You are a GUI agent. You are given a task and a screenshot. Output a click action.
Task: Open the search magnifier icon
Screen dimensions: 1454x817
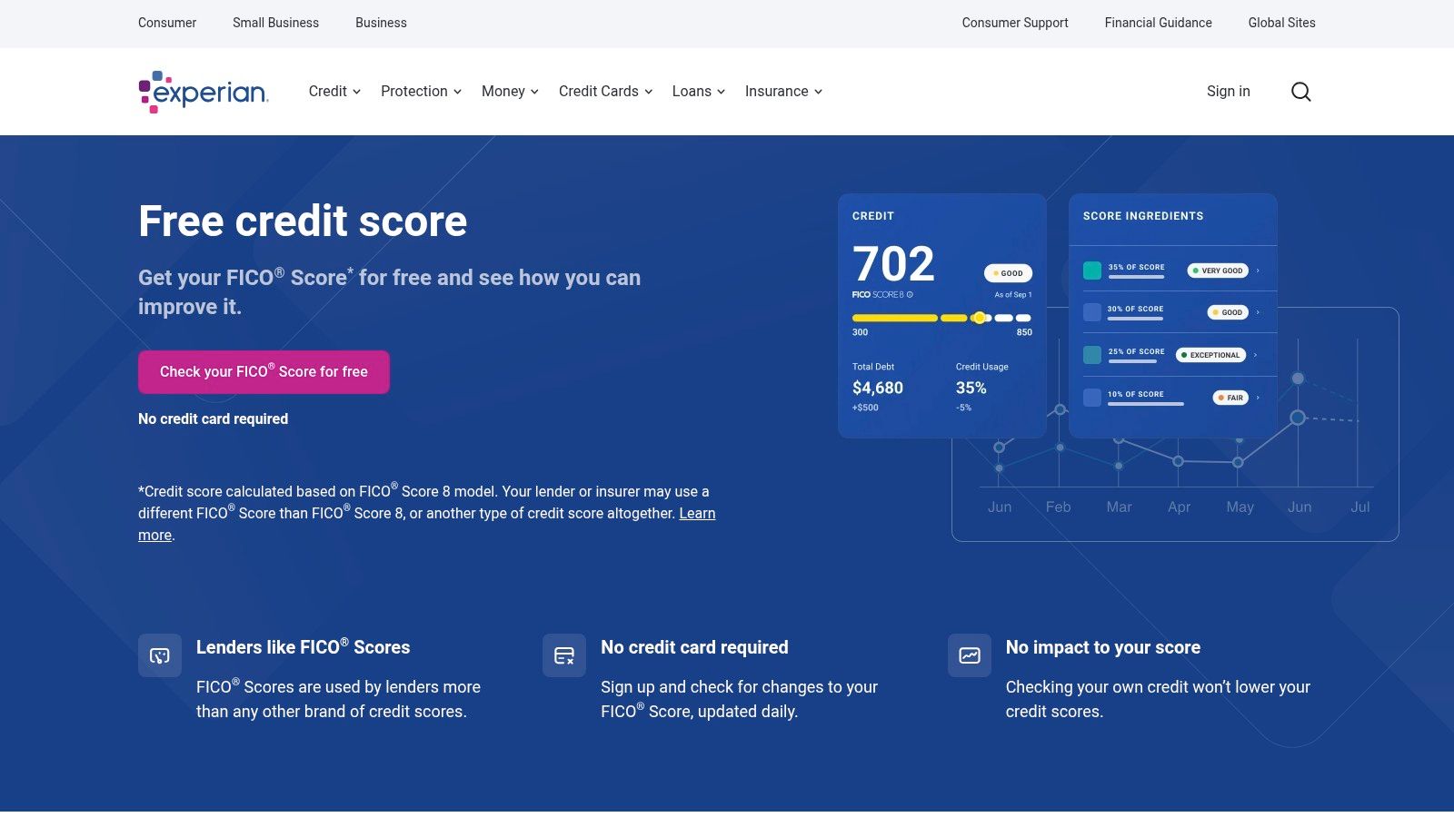1301,92
